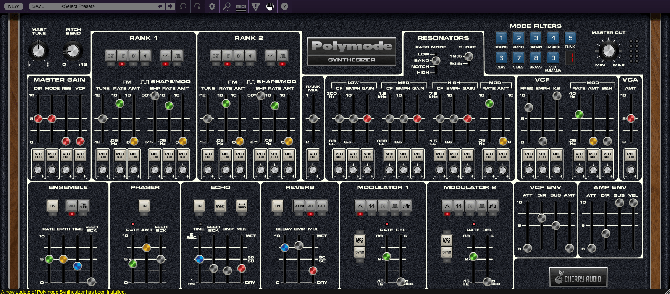Open MOD SRC under Master Gain DIR
This screenshot has width=670, height=294.
38,156
